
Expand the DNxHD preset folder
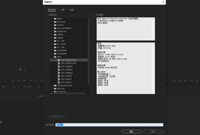click(51, 35)
